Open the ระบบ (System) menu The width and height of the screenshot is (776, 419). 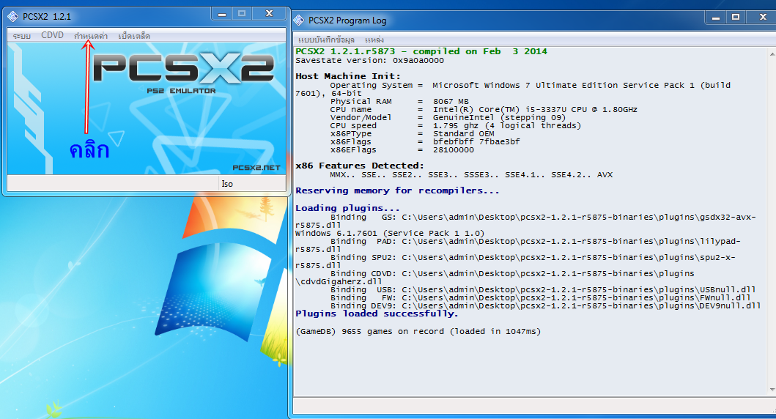[x=22, y=36]
